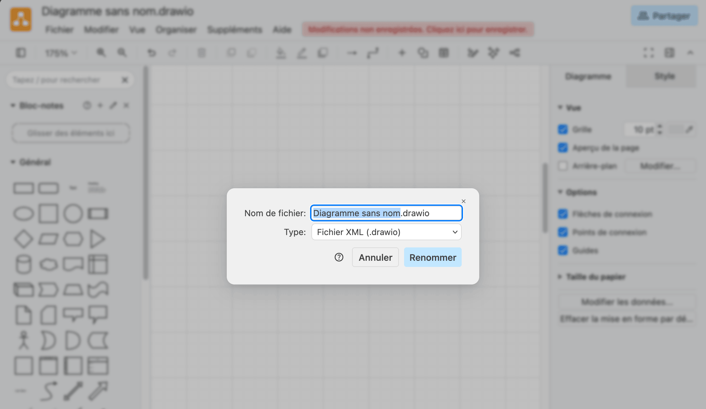Click the Partager button
The height and width of the screenshot is (409, 706).
[664, 16]
